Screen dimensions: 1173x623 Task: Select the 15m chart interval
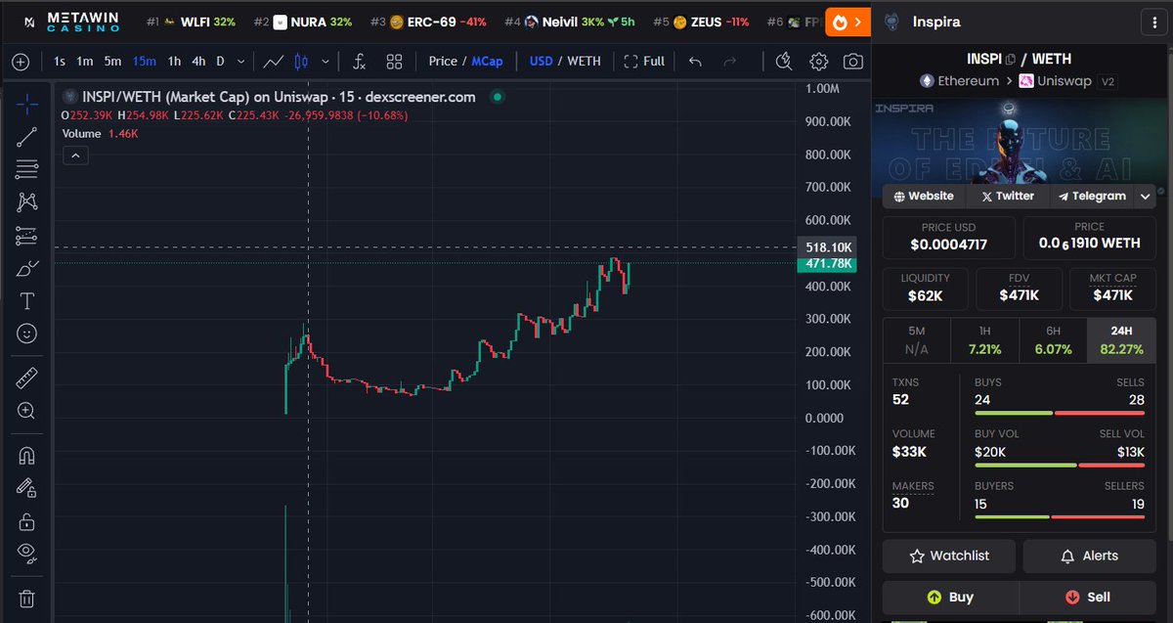[x=145, y=61]
